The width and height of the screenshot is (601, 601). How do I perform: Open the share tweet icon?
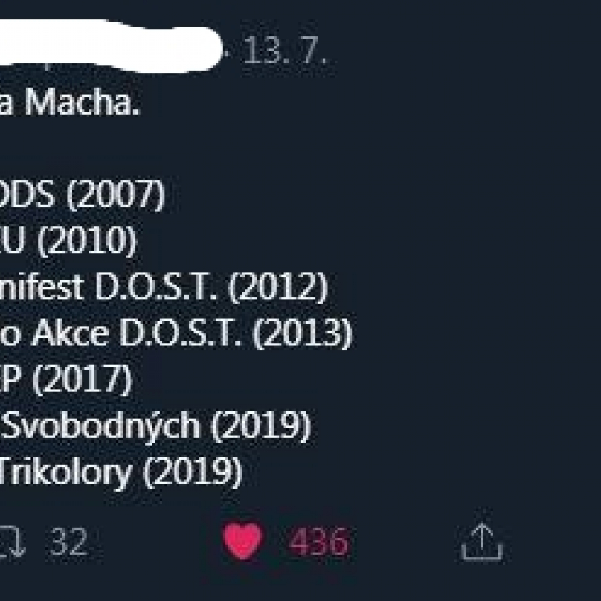[482, 542]
